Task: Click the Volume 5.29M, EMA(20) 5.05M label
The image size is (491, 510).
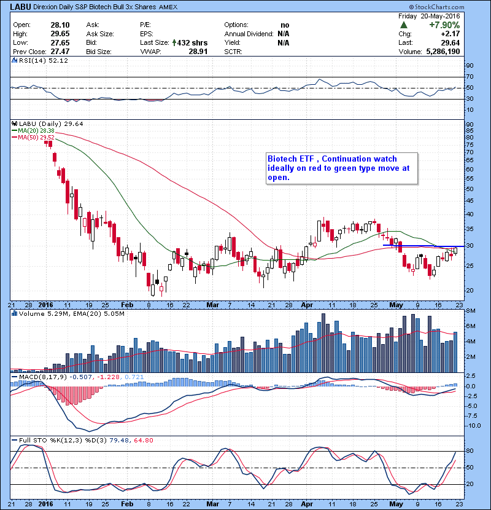Action: pyautogui.click(x=71, y=314)
